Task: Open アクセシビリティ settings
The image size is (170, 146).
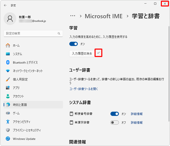Action: pos(33,122)
